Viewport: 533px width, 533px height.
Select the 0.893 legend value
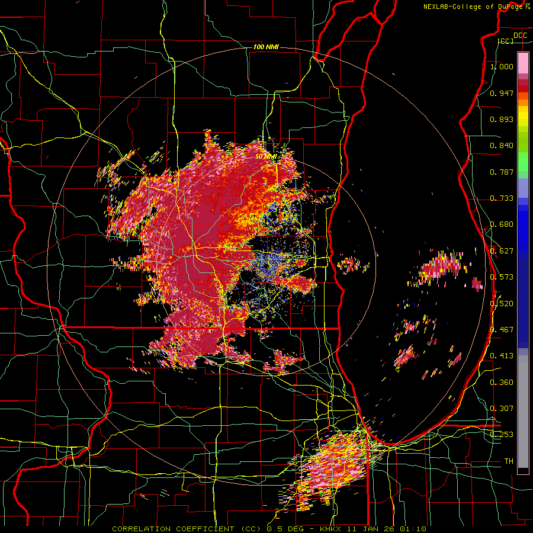pyautogui.click(x=502, y=119)
